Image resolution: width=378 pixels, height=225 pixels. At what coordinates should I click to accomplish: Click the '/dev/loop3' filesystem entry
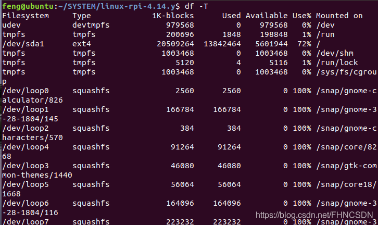pos(26,166)
